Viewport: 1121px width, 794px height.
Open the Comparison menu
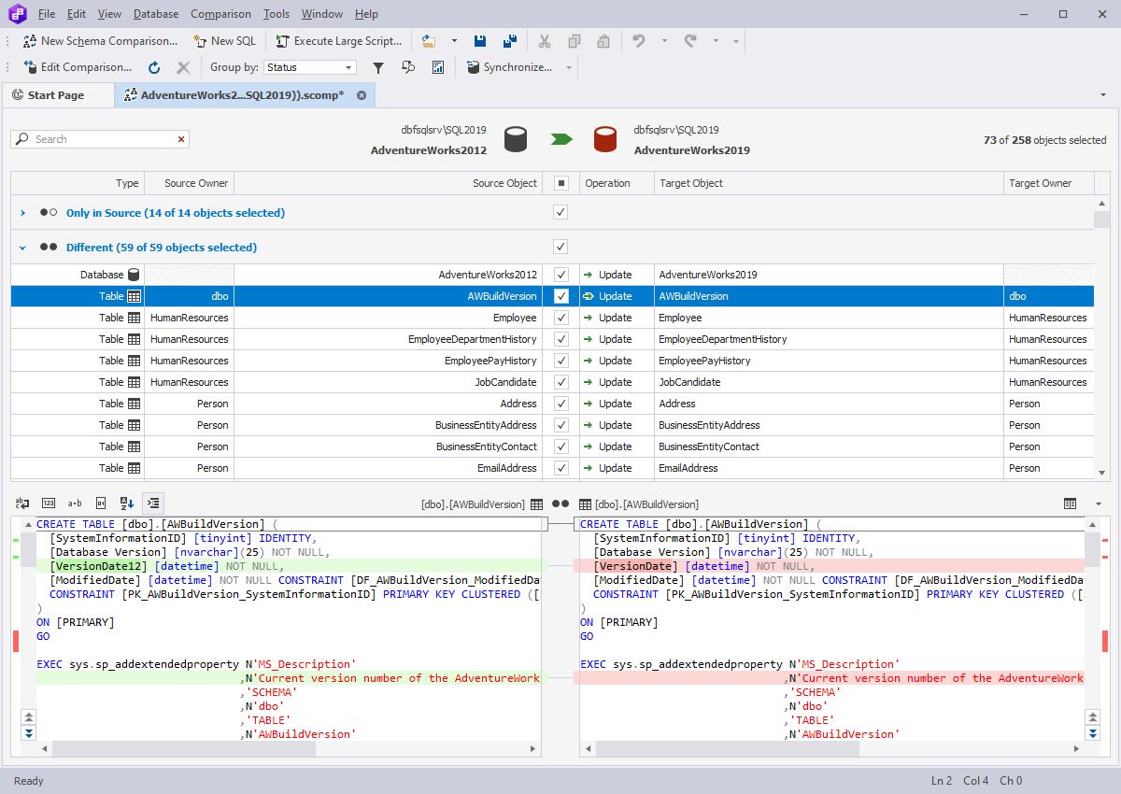(x=220, y=14)
